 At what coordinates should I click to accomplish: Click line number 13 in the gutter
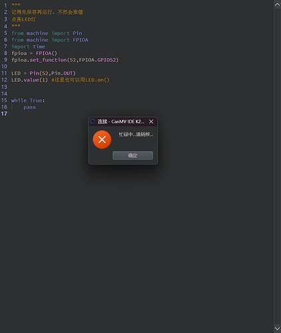point(4,87)
